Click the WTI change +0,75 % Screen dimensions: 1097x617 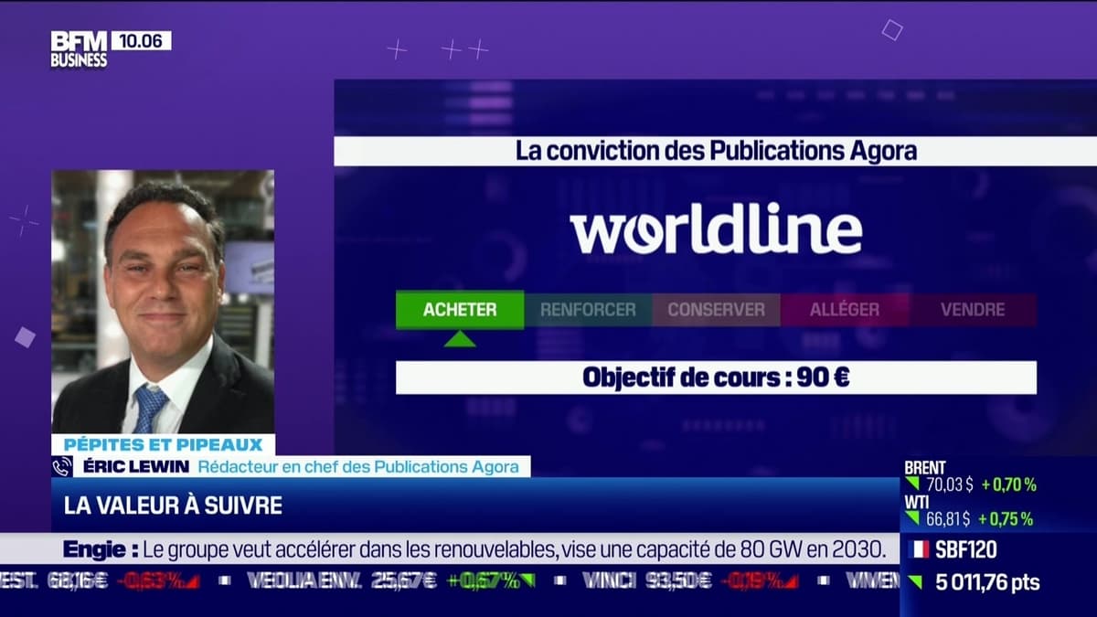pos(1006,519)
